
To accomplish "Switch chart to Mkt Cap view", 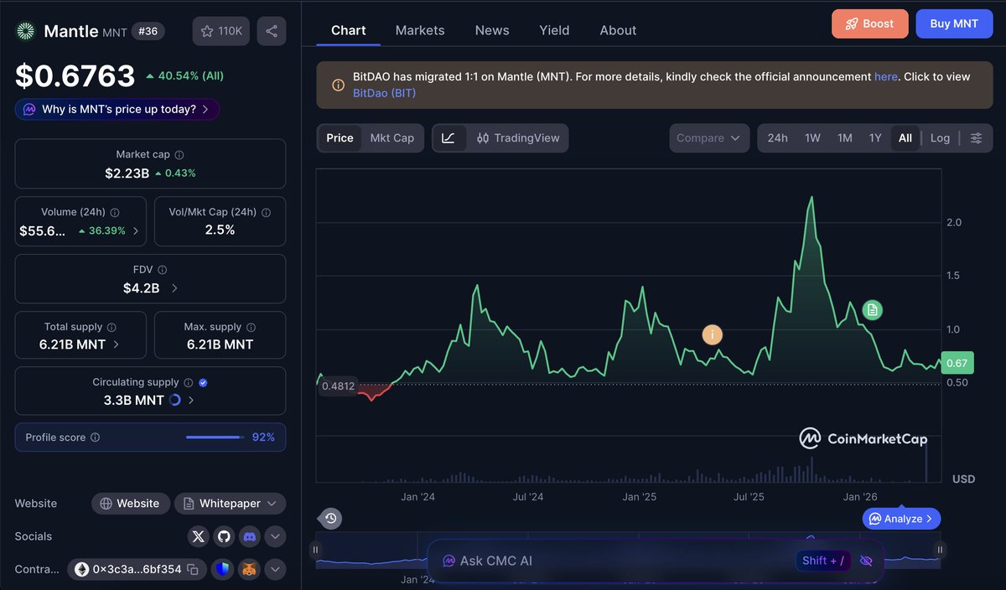I will 392,138.
